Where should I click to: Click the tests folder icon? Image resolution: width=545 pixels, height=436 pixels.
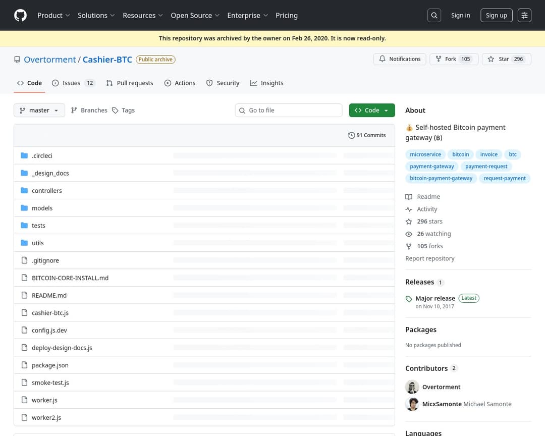24,225
